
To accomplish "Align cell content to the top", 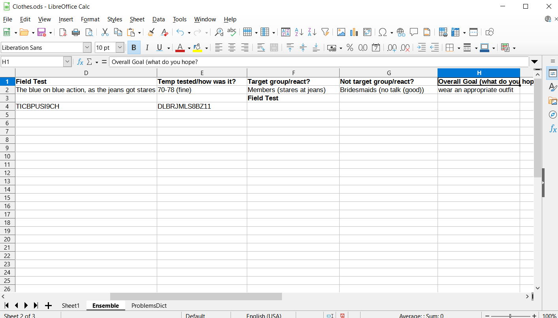I will coord(290,48).
